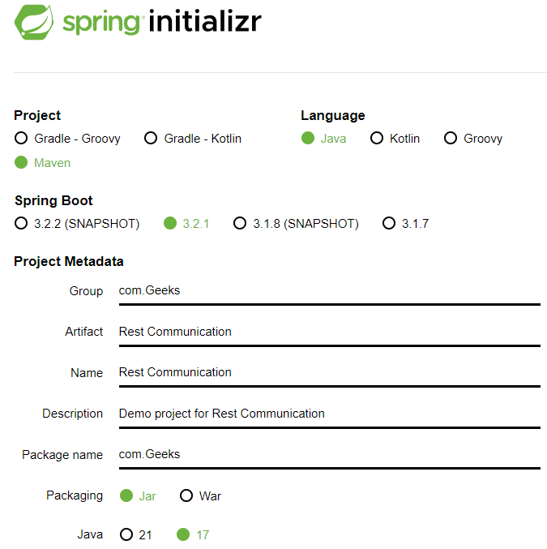Screen dimensions: 547x549
Task: Choose Gradle - Kotlin as project type
Action: (151, 138)
